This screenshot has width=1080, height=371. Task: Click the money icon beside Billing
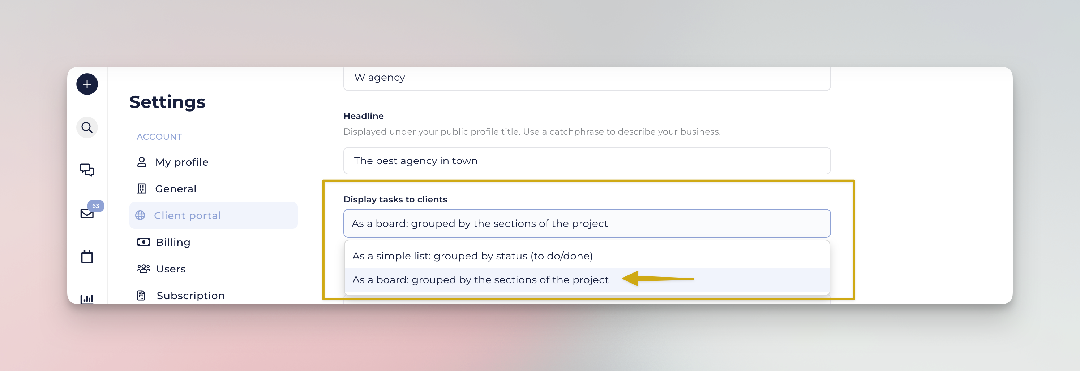pyautogui.click(x=143, y=242)
